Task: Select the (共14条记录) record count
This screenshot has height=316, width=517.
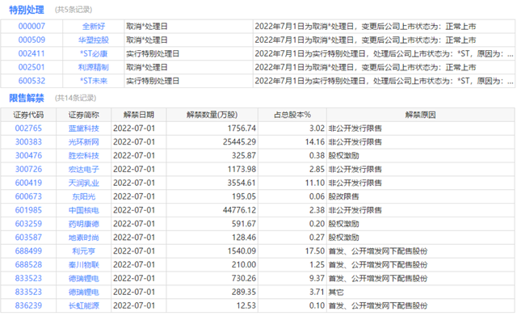Action: pos(75,98)
